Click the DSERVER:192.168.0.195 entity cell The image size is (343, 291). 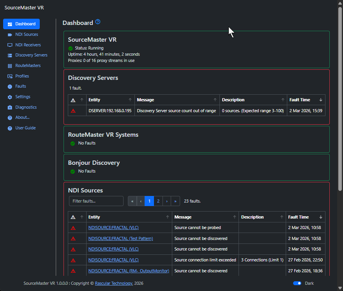pos(110,111)
